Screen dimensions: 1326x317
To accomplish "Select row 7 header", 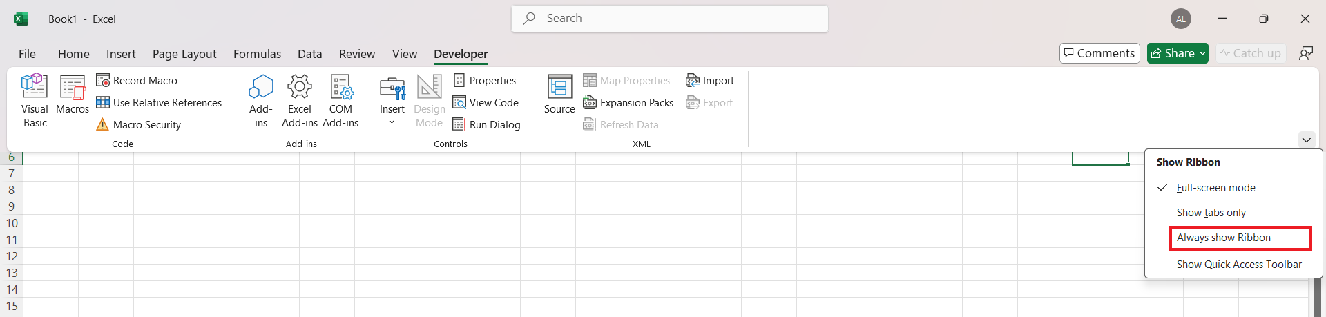I will [11, 173].
